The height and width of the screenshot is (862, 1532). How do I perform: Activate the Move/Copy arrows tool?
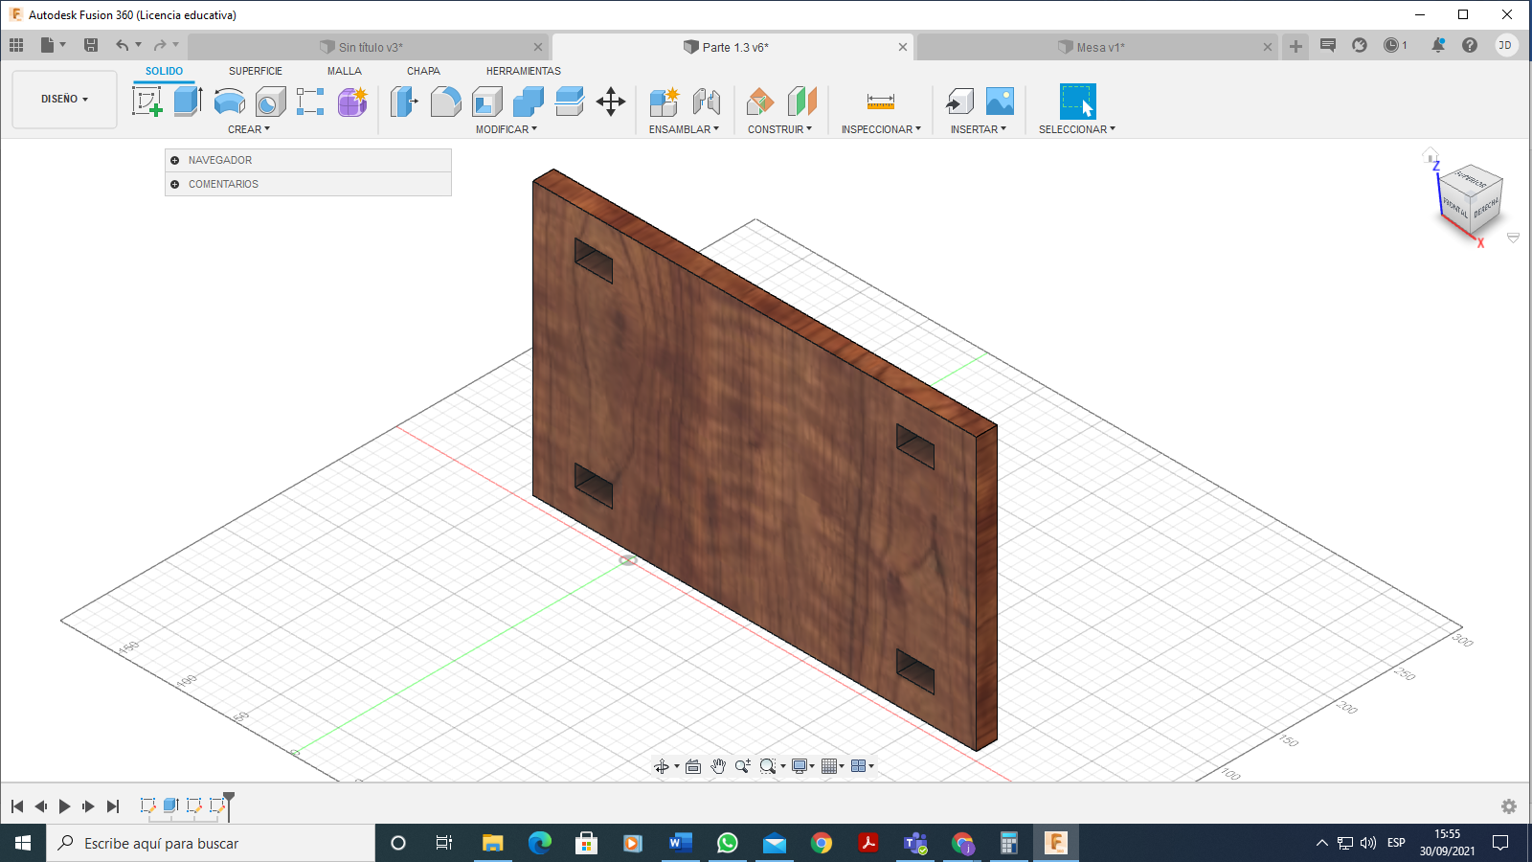[611, 101]
